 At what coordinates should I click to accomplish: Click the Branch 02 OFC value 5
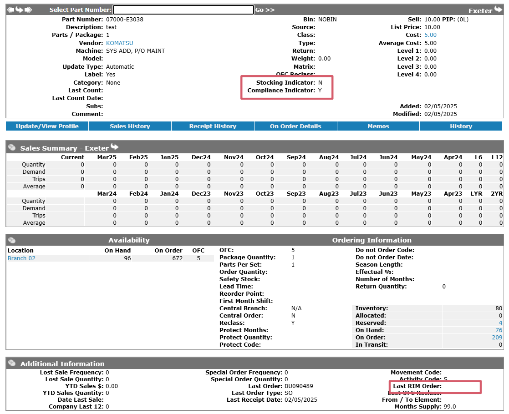[199, 258]
